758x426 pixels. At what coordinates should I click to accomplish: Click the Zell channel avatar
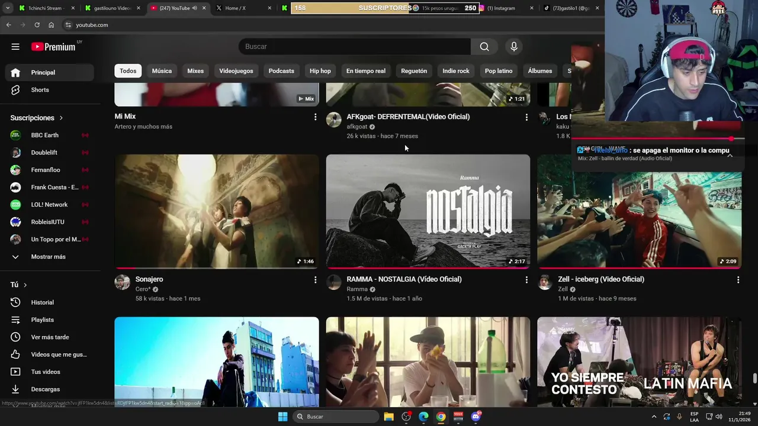coord(545,282)
